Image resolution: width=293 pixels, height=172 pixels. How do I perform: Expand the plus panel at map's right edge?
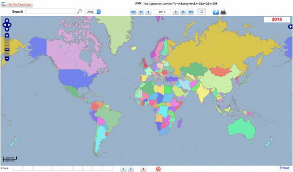tap(290, 26)
